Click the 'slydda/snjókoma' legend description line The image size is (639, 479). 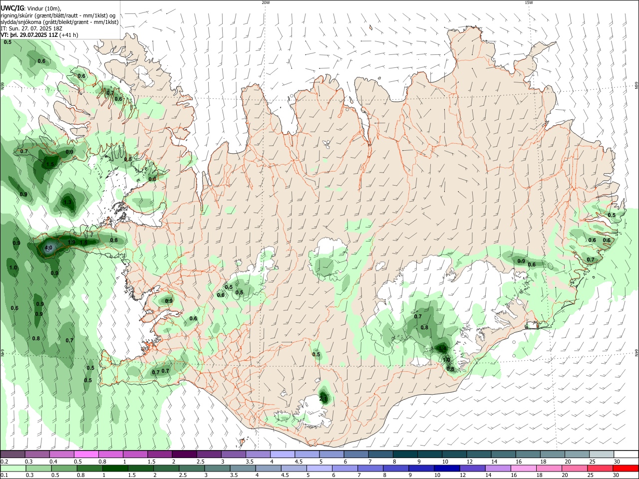tap(59, 22)
